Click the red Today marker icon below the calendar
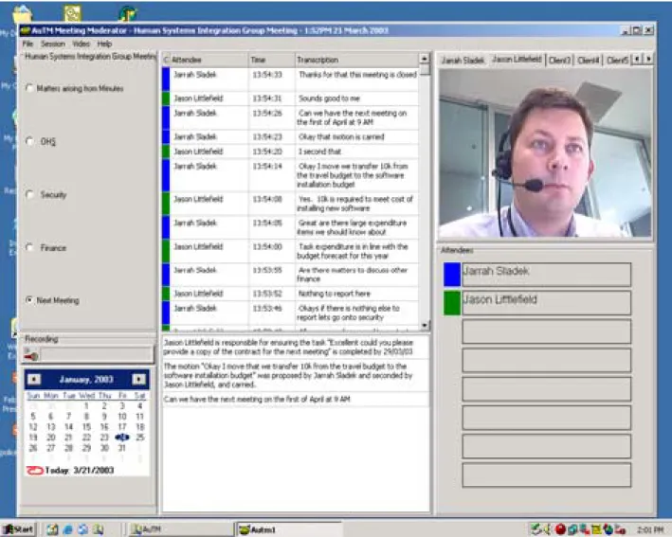This screenshot has height=537, width=672. pyautogui.click(x=34, y=471)
